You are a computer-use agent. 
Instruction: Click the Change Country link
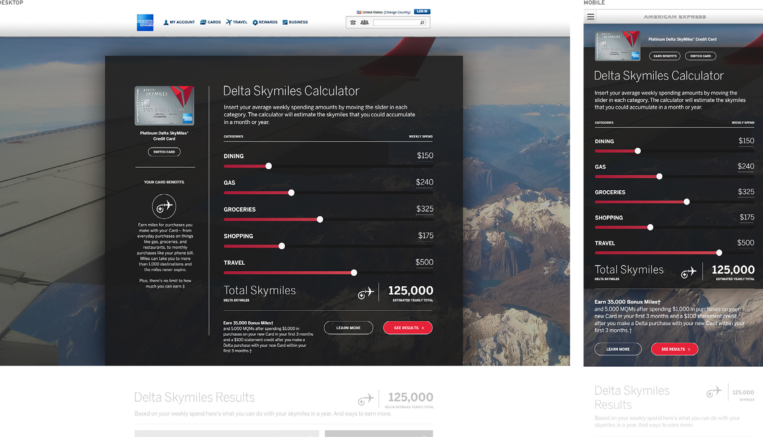coord(397,12)
